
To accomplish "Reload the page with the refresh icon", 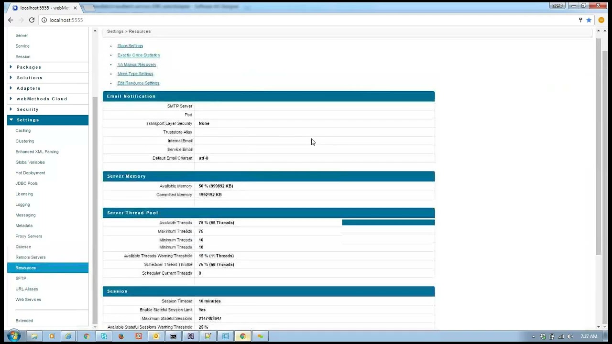I will 32,20.
